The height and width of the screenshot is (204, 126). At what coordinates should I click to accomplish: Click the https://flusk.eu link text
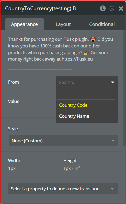pos(77,59)
